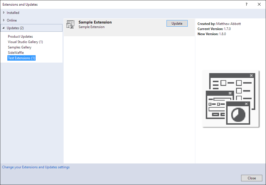Screen dimensions: 266x185
Task: Click the Sample Extension small list icon
Action: click(70, 25)
